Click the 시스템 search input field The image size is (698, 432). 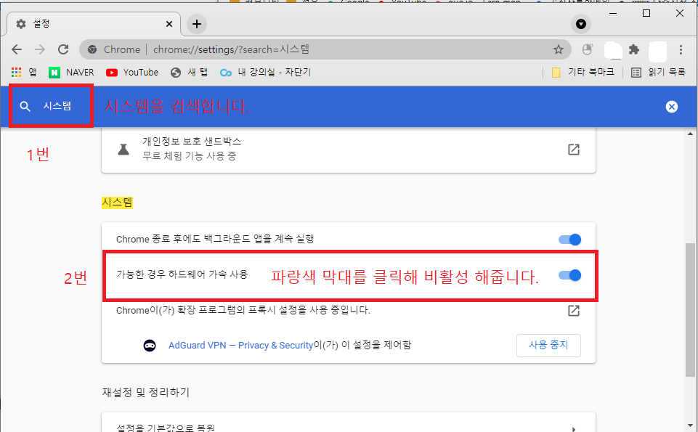pos(57,106)
